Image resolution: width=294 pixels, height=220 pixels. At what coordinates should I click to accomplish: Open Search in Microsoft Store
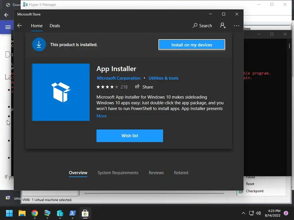(202, 25)
